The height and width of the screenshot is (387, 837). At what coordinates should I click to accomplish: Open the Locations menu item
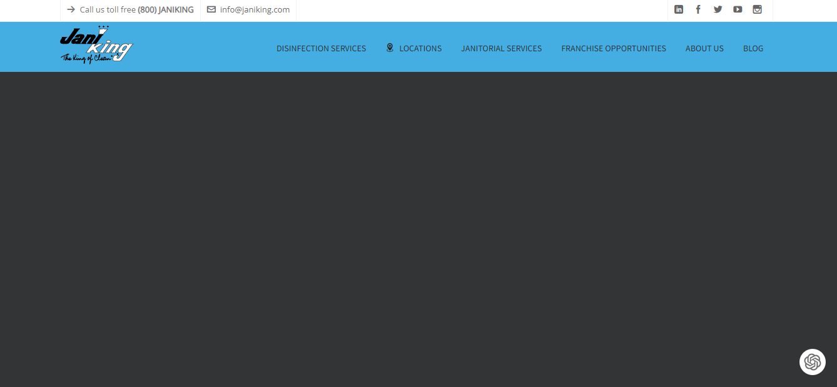tap(420, 48)
